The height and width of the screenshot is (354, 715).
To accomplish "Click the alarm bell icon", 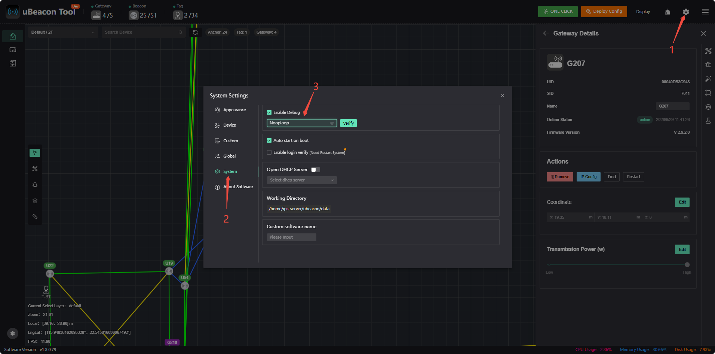I will tap(668, 12).
